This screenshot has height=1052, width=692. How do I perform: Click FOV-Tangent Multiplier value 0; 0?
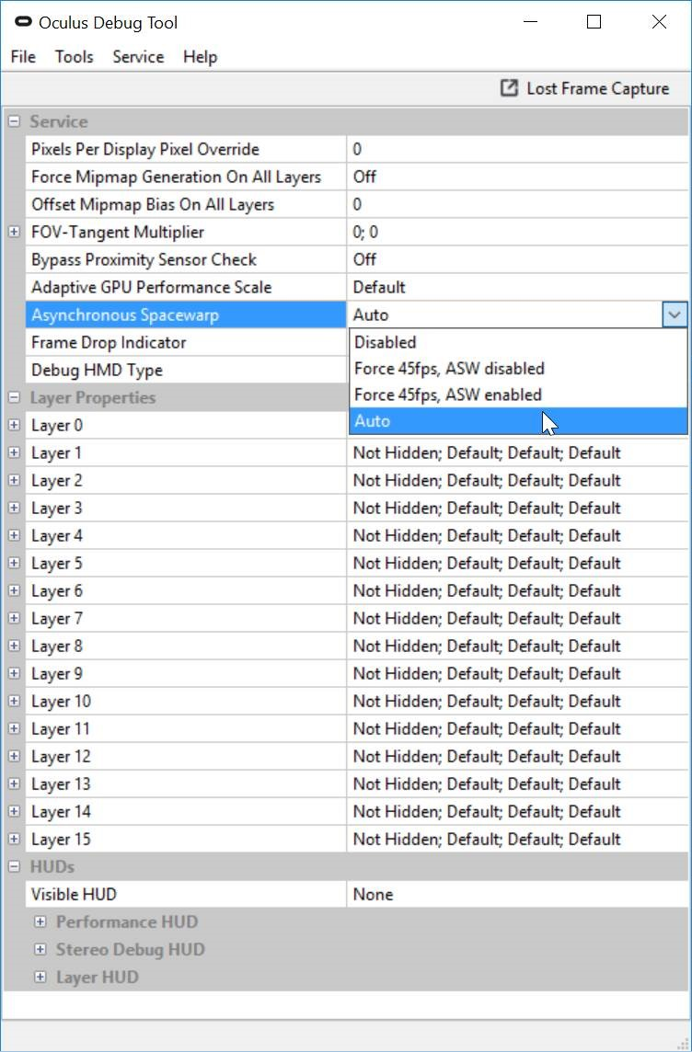(x=517, y=232)
